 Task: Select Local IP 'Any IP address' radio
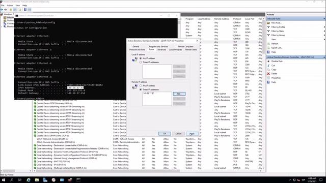point(141,58)
